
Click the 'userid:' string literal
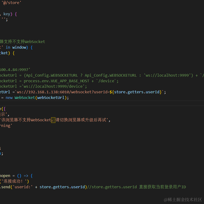[23, 187]
